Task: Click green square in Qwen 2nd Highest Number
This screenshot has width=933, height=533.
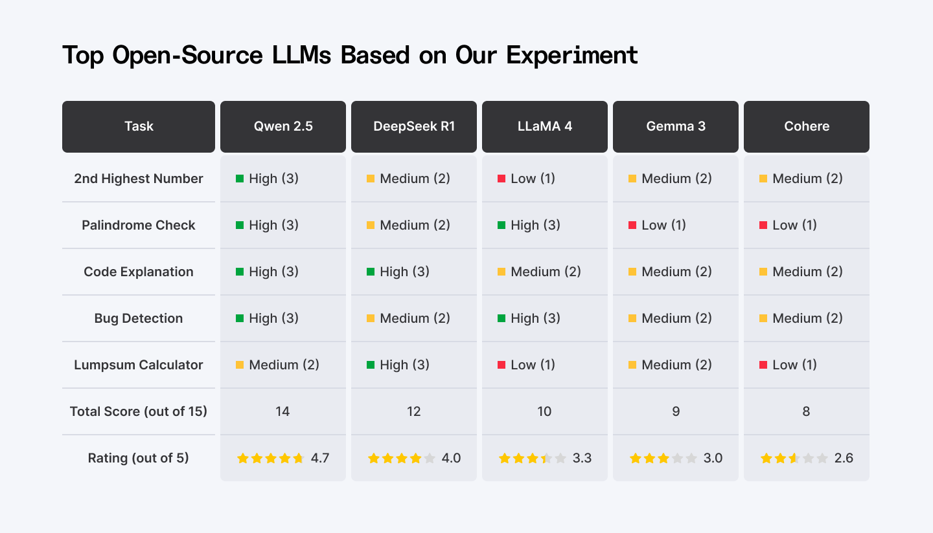Action: point(240,179)
